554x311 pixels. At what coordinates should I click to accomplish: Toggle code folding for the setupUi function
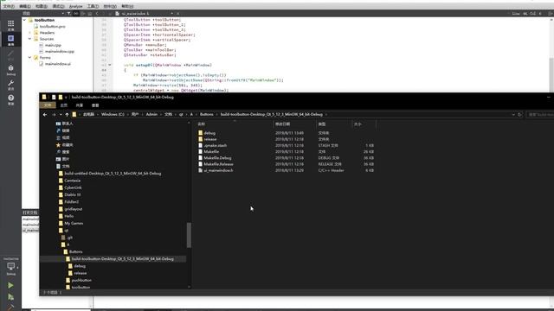(110, 65)
